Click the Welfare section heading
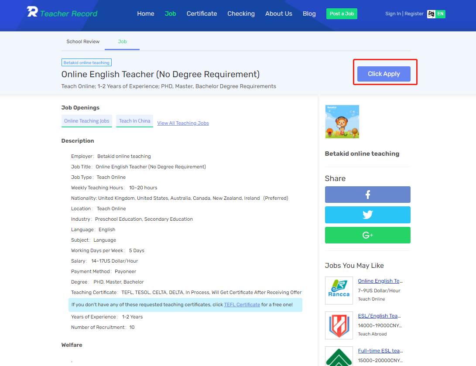 (72, 345)
